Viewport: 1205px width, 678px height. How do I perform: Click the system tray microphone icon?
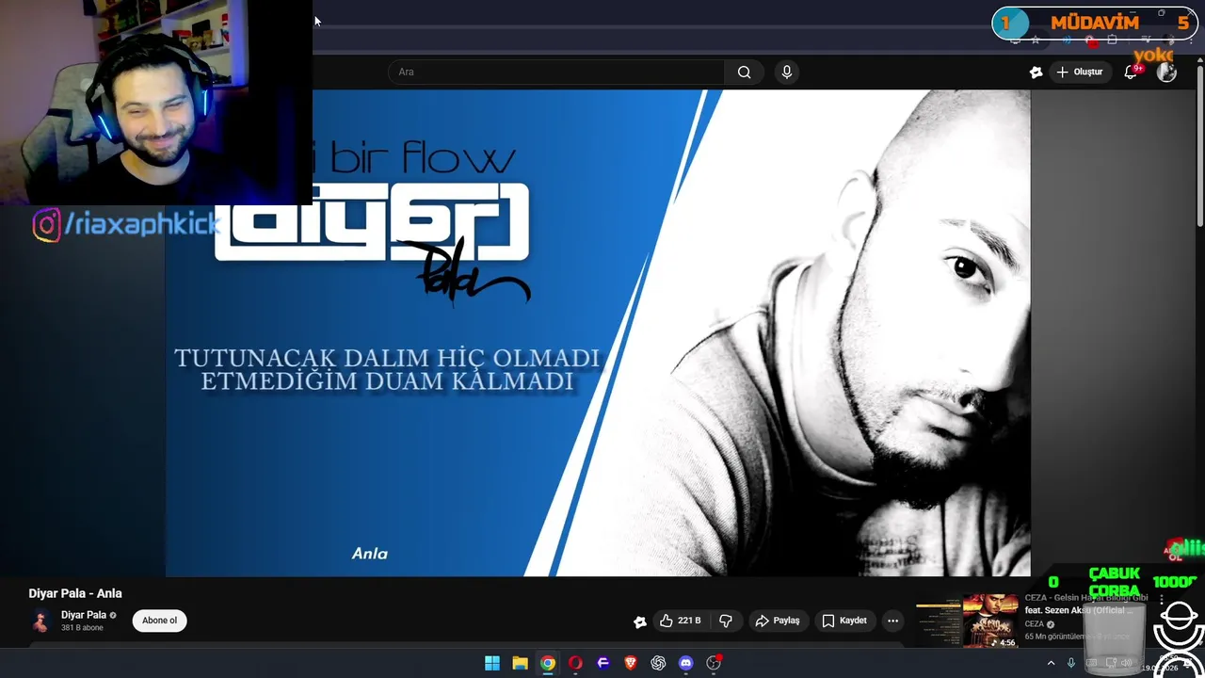tap(1070, 663)
